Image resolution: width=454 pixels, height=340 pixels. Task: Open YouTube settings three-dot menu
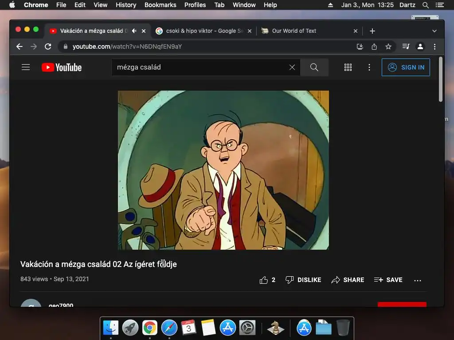369,67
